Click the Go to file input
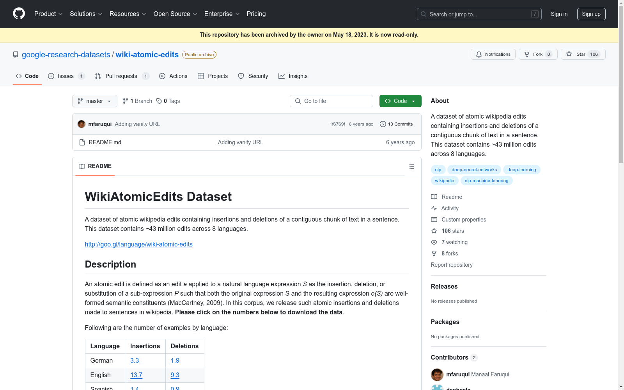This screenshot has width=624, height=390. pyautogui.click(x=331, y=101)
